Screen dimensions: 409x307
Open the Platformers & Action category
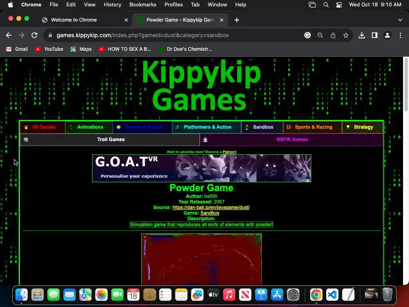click(207, 127)
